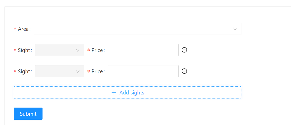
Task: Click the second Sight label
Action: [x=24, y=71]
